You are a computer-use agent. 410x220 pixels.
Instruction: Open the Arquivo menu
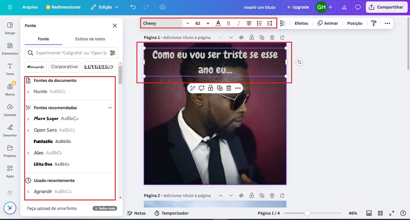[30, 7]
